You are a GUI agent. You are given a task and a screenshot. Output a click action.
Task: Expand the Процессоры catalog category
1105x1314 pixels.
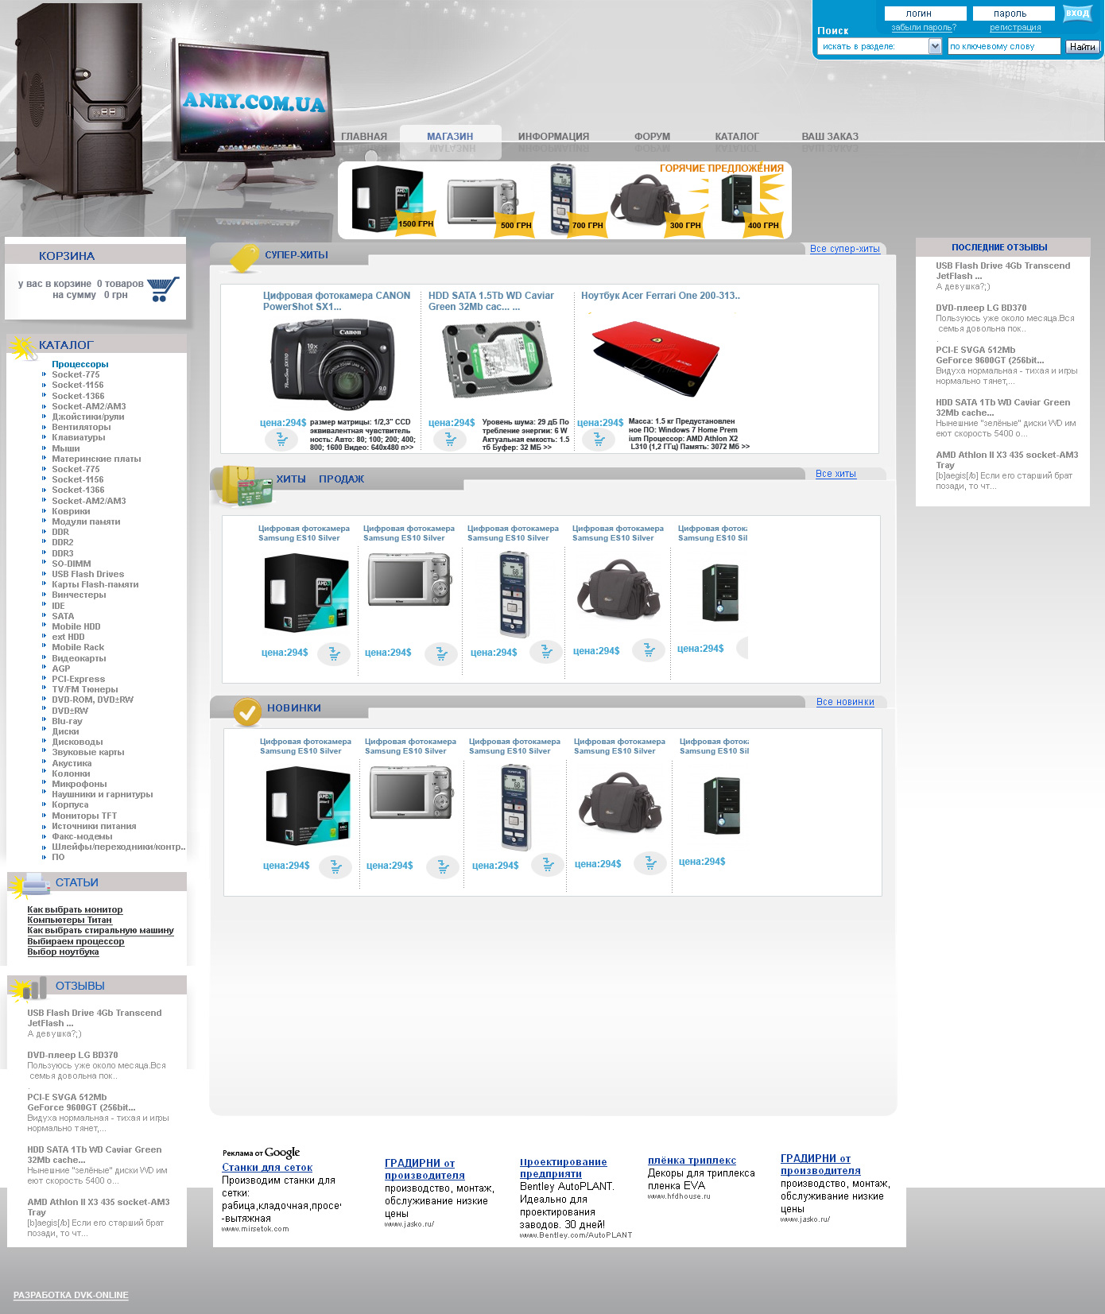tap(80, 364)
